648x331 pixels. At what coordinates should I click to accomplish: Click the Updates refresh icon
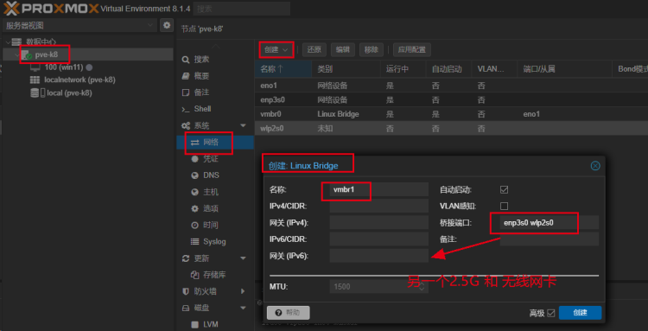coord(186,258)
